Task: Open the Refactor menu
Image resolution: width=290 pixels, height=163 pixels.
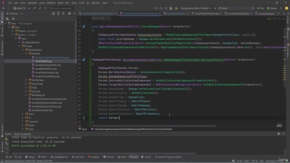Action: 51,3
